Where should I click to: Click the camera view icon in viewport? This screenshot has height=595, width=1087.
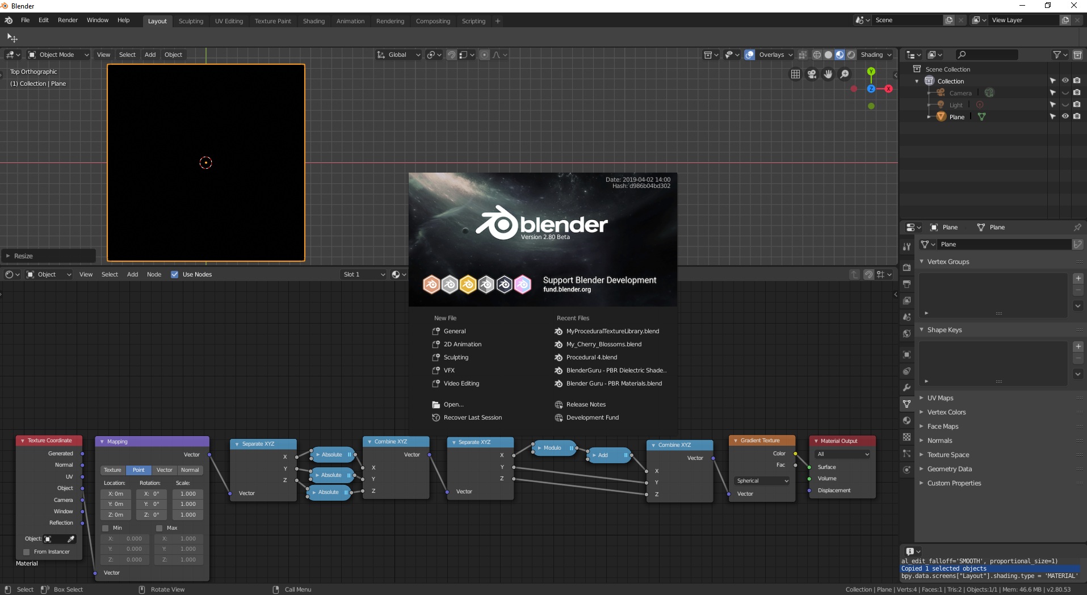pos(812,74)
